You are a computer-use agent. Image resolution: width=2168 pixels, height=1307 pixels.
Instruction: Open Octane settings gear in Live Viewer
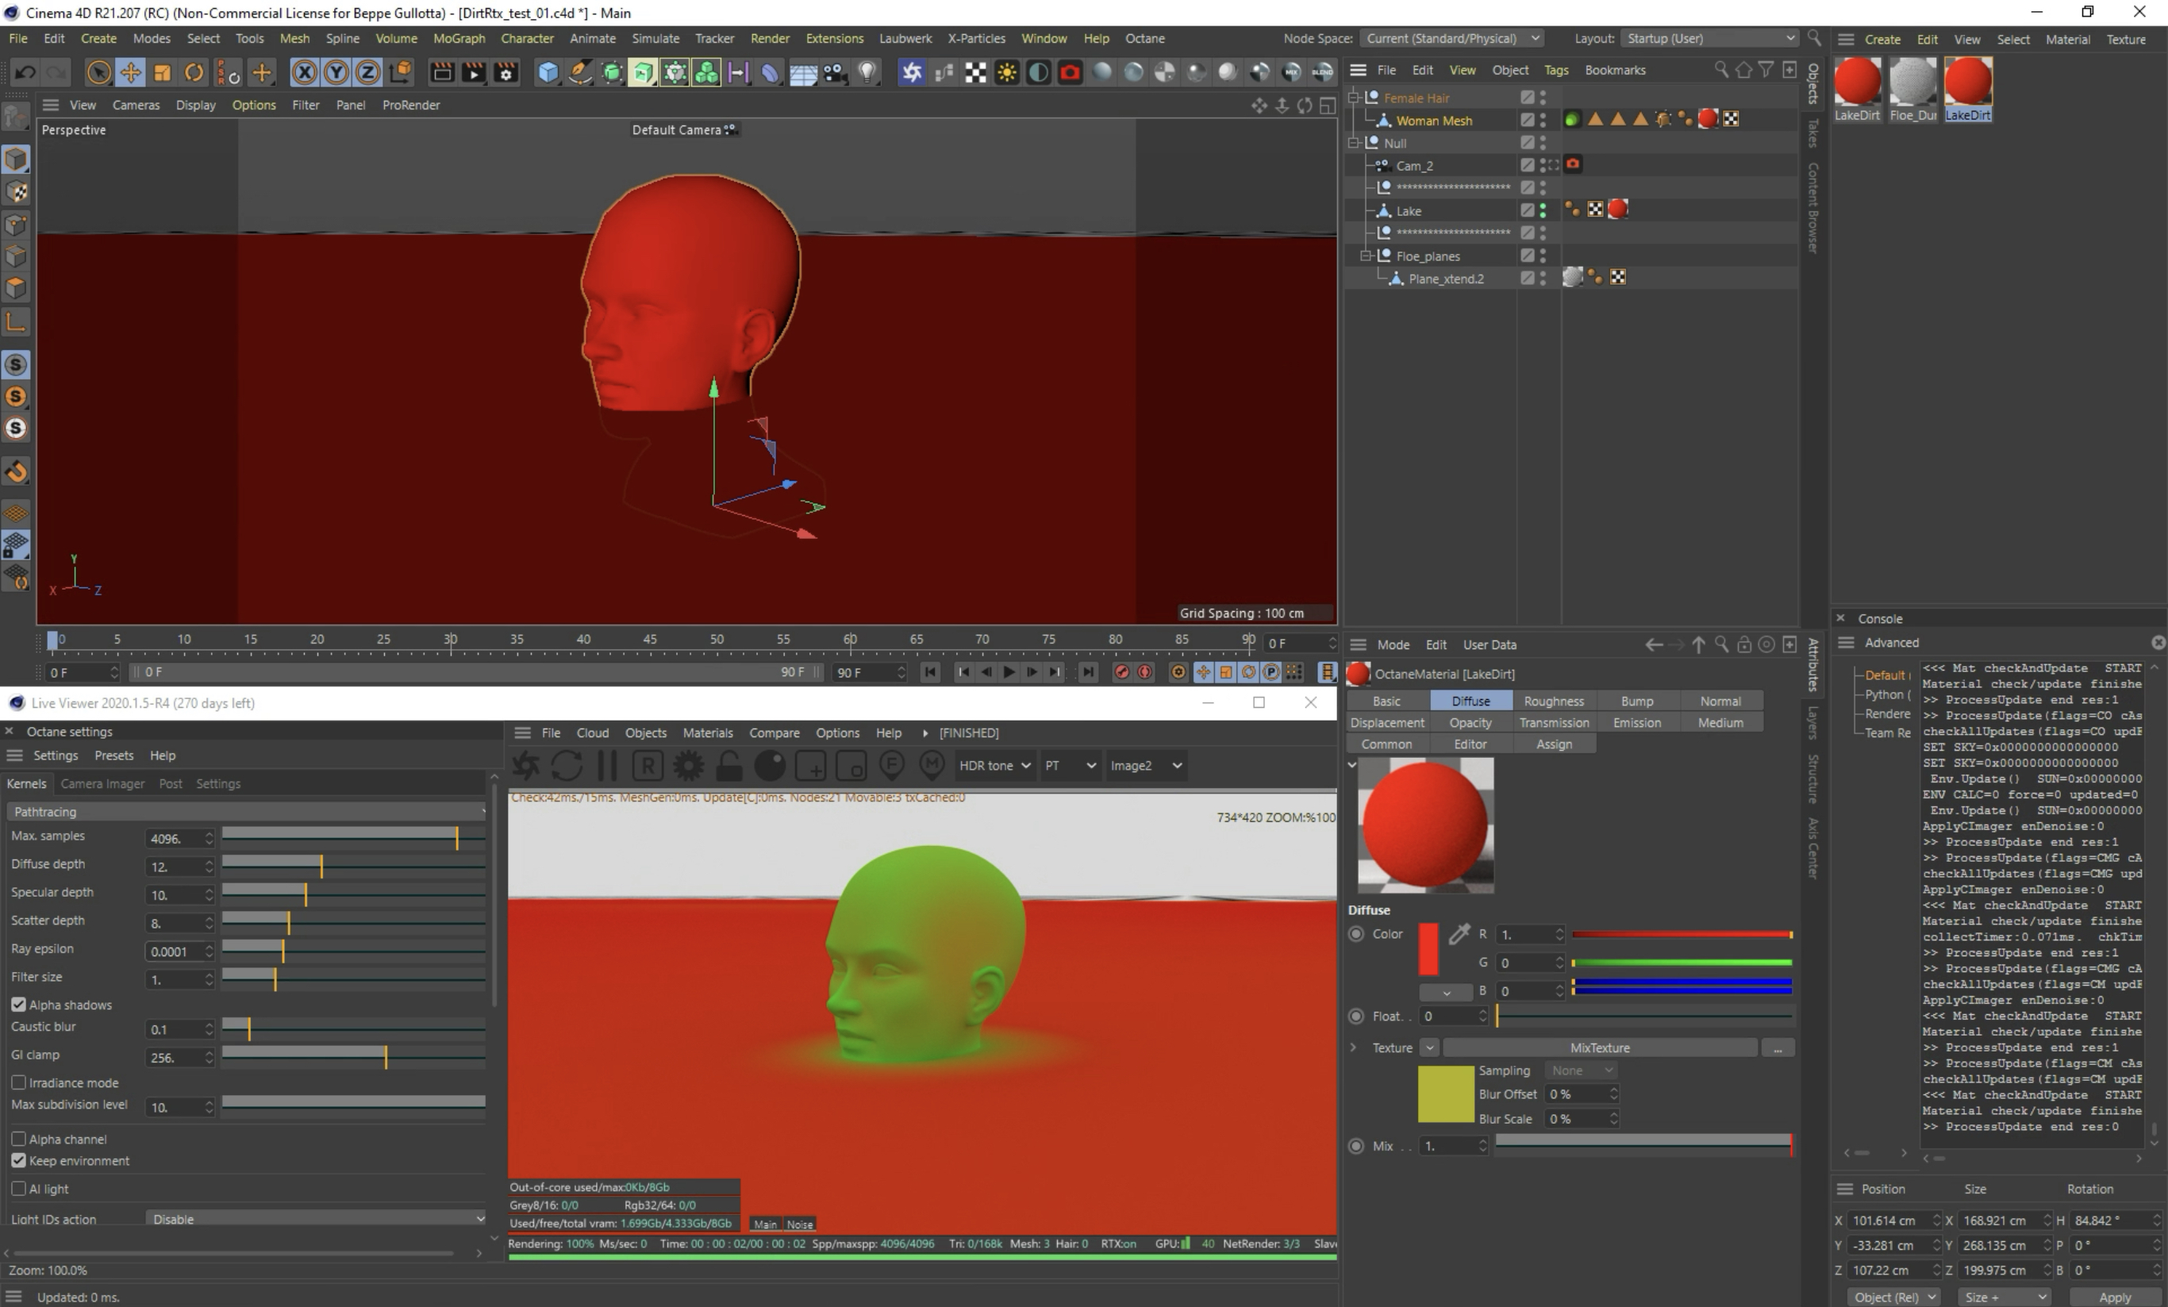[x=688, y=766]
